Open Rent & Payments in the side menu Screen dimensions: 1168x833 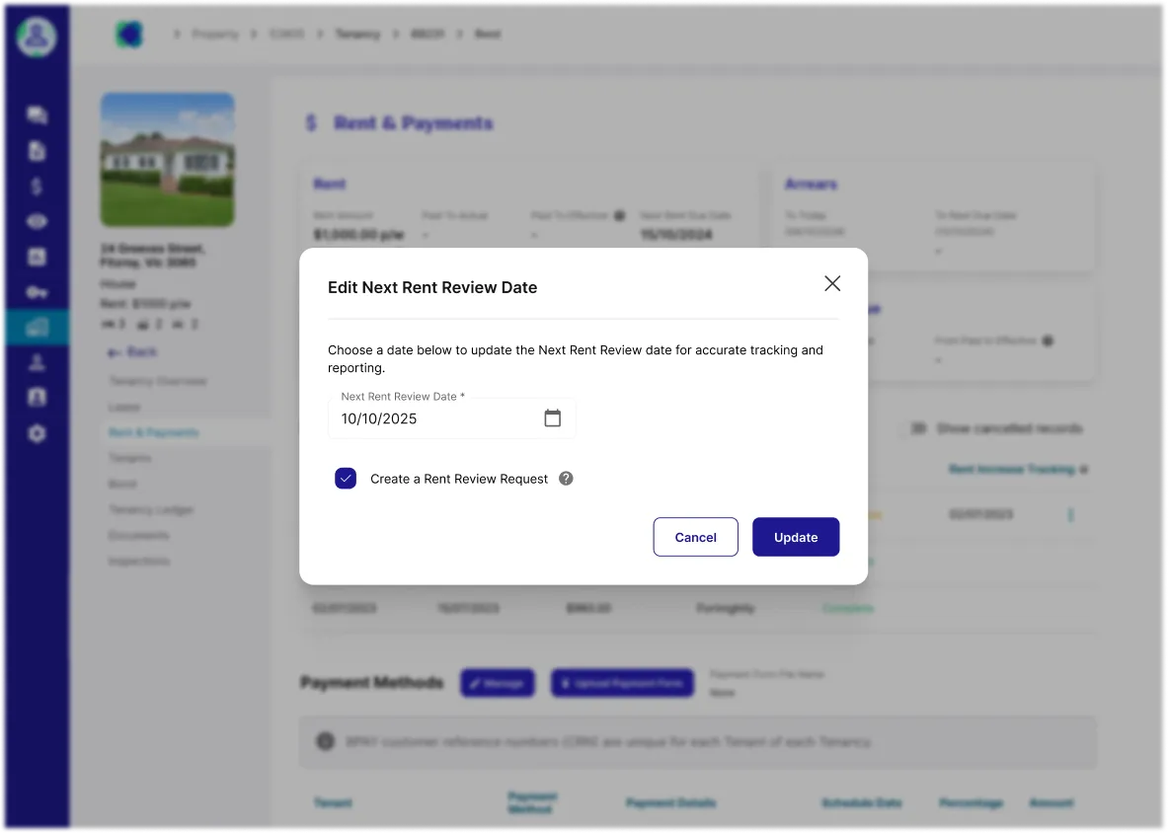tap(153, 432)
